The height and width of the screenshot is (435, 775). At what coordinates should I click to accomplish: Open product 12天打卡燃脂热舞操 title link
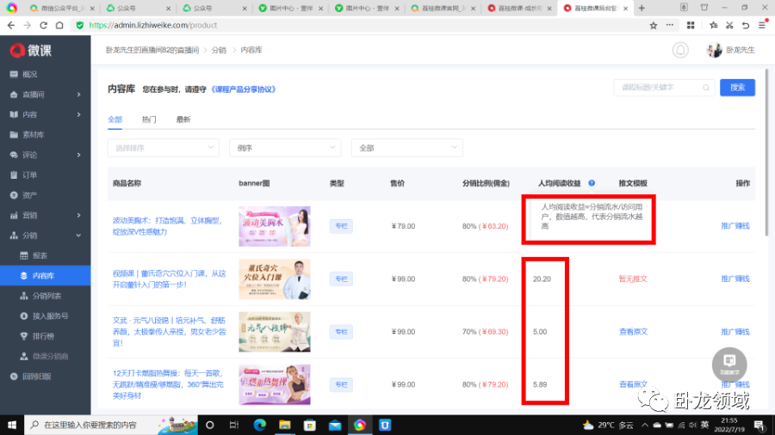tap(168, 384)
